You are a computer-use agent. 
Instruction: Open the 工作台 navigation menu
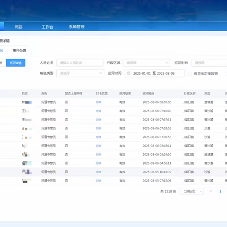pos(47,27)
